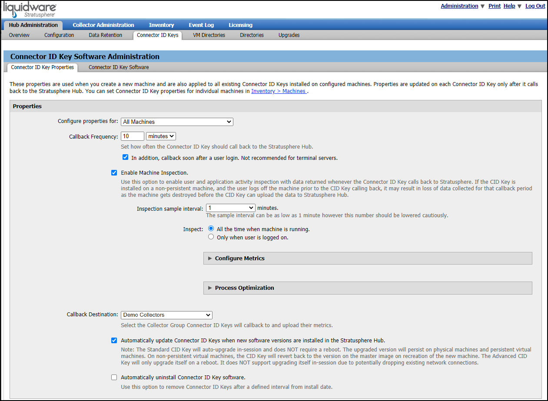548x401 pixels.
Task: Select All the time when machine is running
Action: click(211, 229)
